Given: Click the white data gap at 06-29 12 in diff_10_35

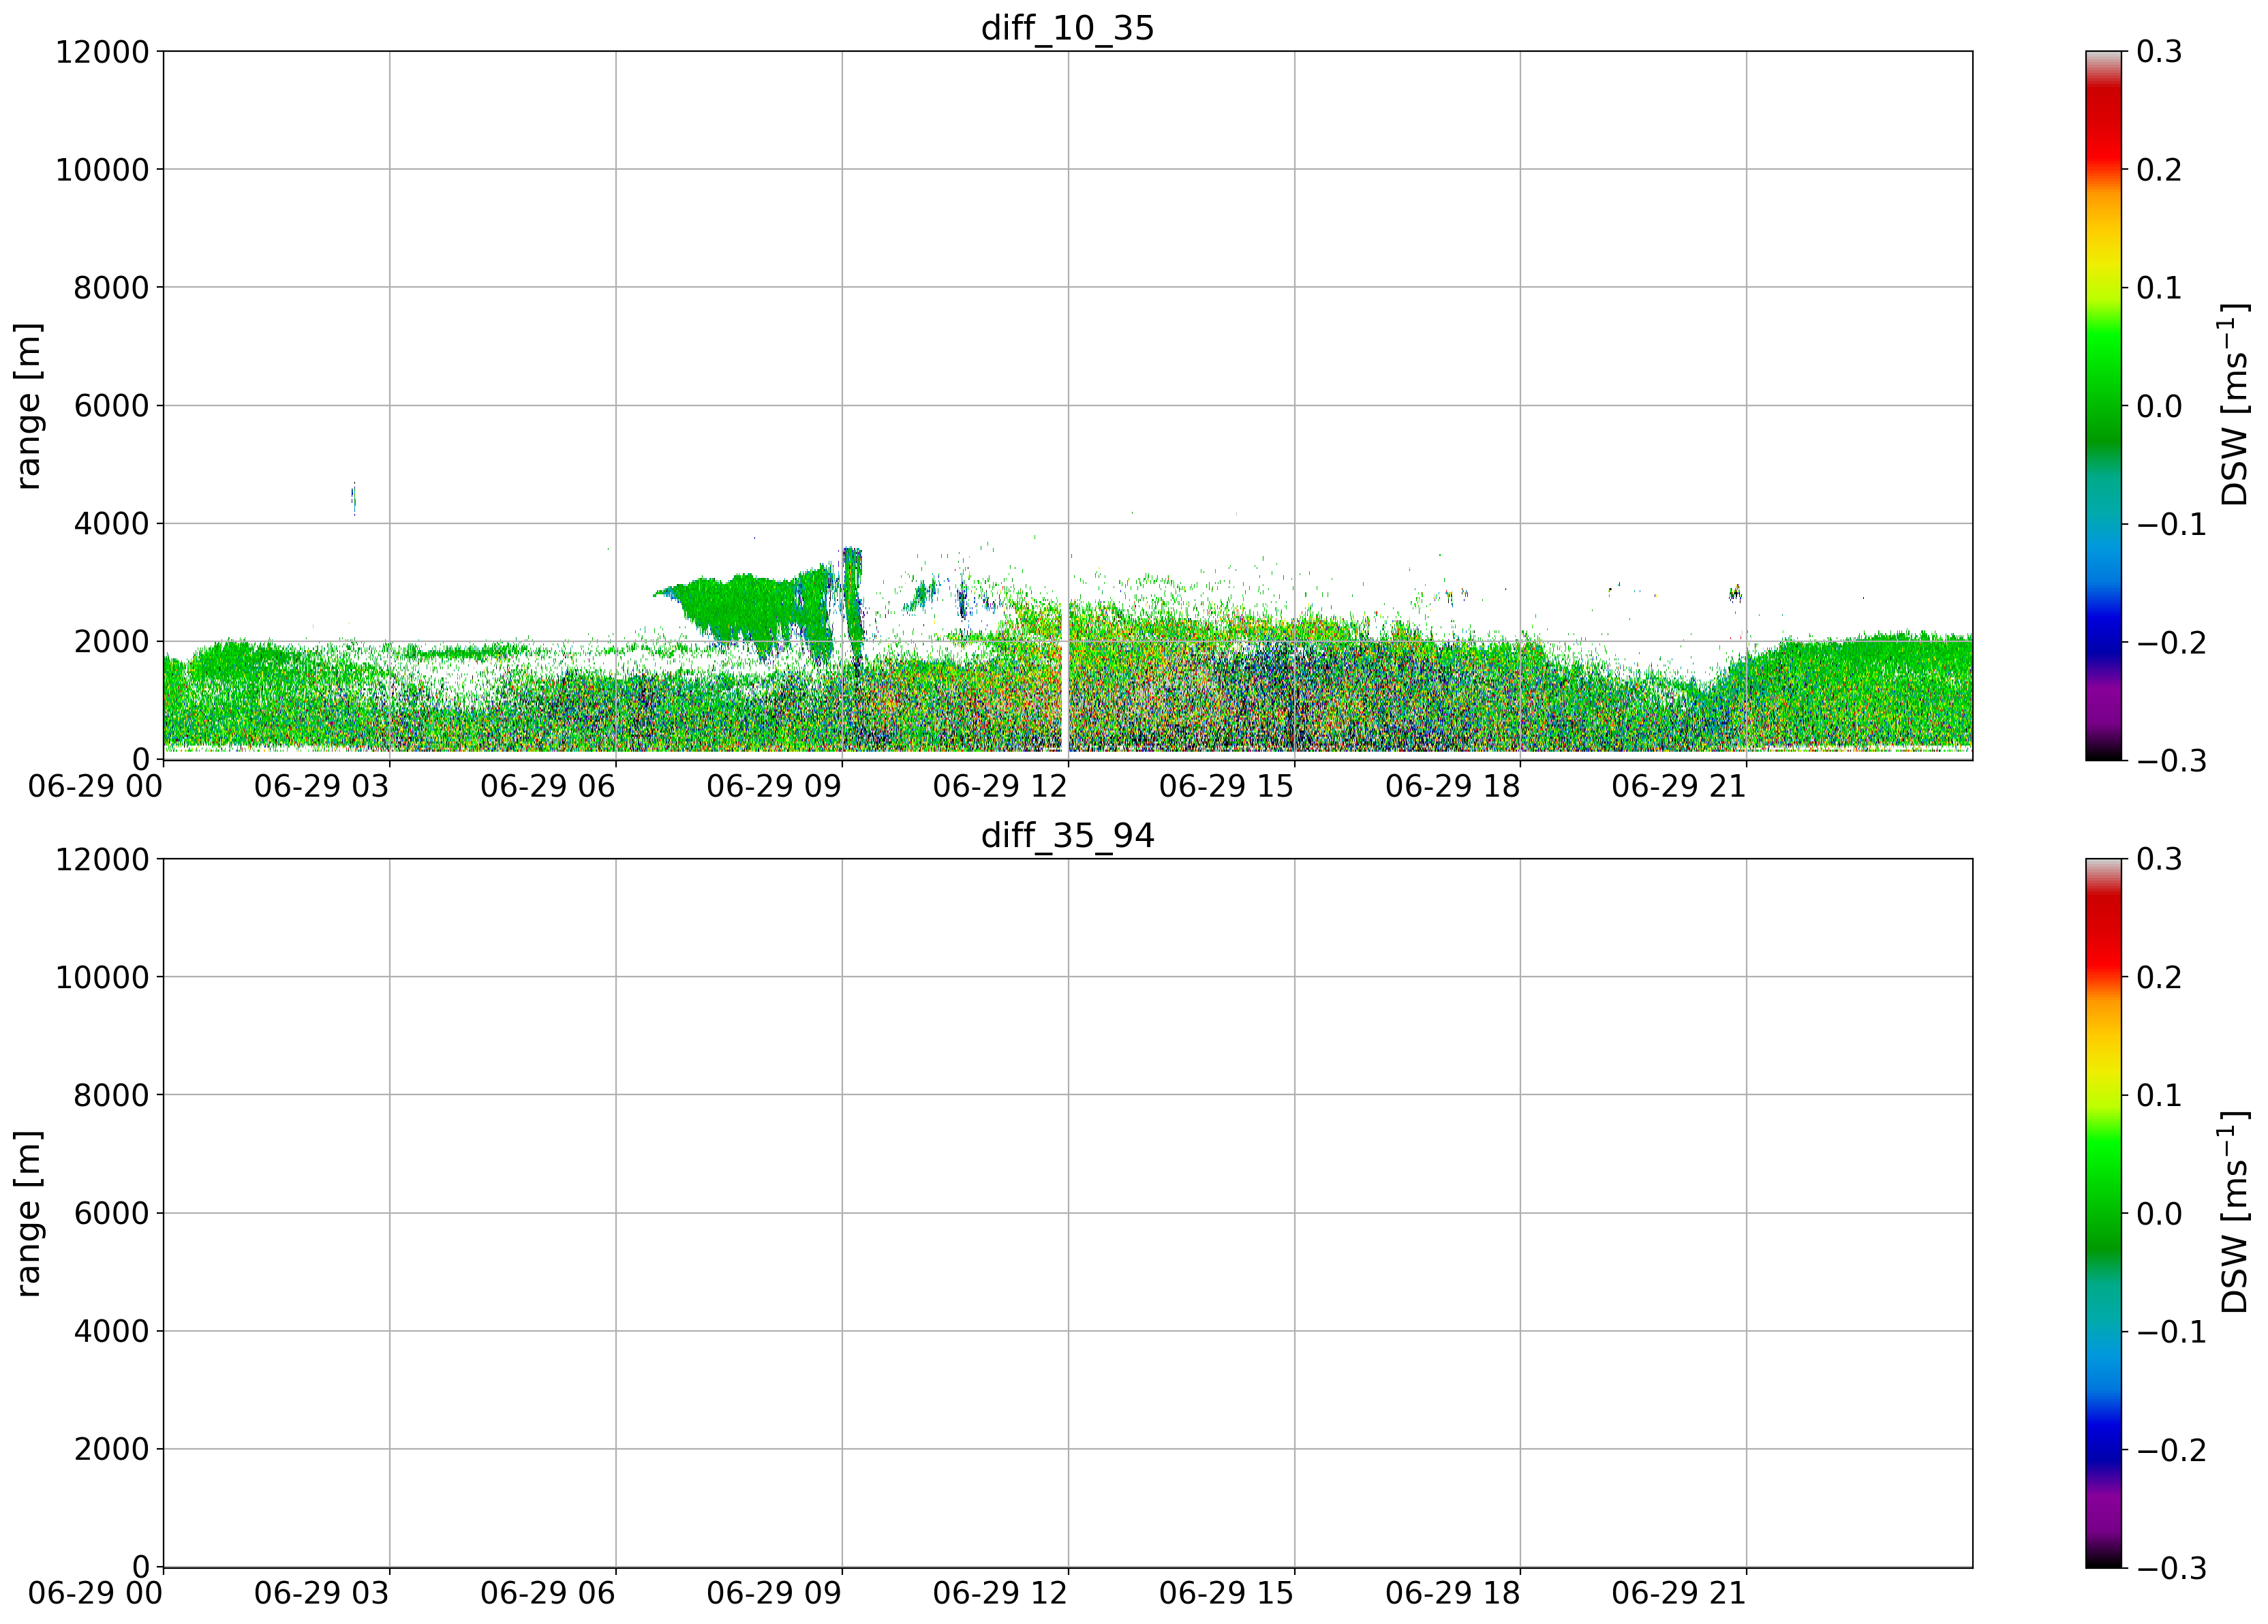Looking at the screenshot, I should pos(1064,677).
